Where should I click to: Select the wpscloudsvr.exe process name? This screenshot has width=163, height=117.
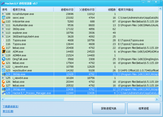[x=22, y=70]
